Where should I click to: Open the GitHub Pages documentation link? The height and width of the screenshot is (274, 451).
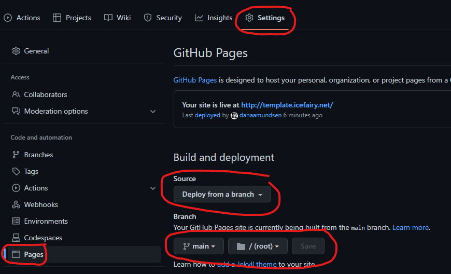click(195, 80)
